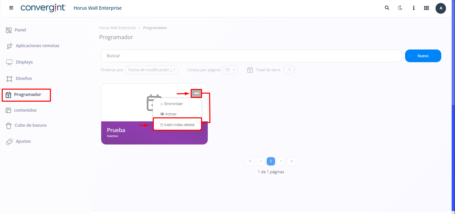
Task: Click the Nuevo button
Action: [x=423, y=56]
